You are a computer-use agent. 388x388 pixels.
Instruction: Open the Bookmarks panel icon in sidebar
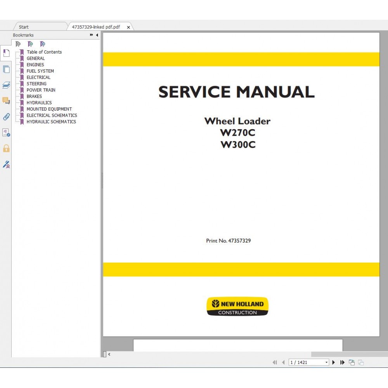pyautogui.click(x=6, y=53)
